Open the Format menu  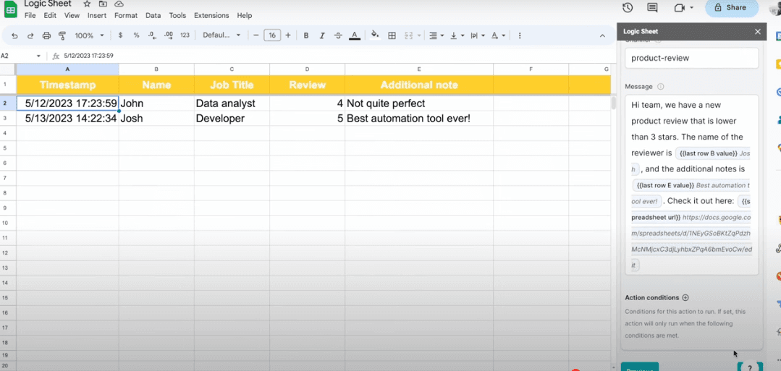point(126,15)
